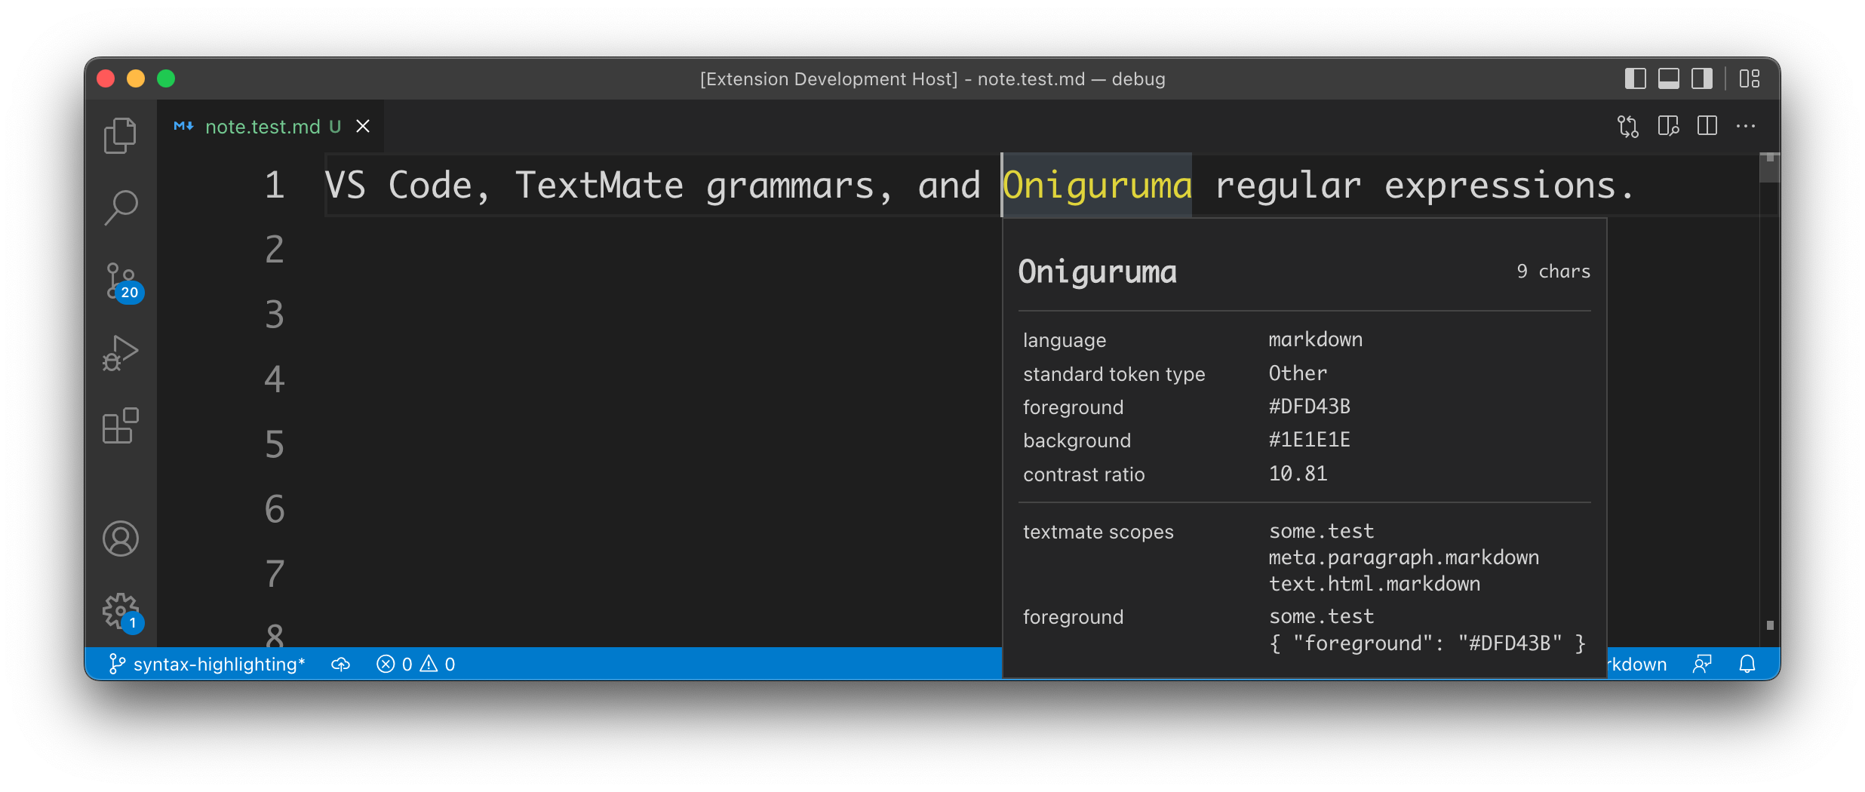Open the Run and Debug view
The height and width of the screenshot is (792, 1865).
[x=120, y=353]
